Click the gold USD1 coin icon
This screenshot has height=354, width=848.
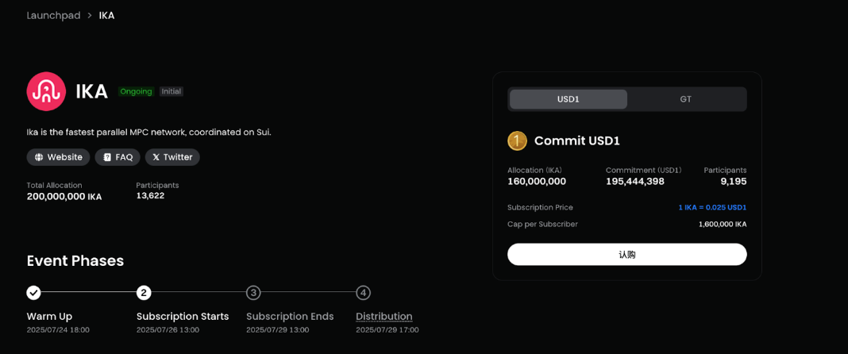(517, 141)
